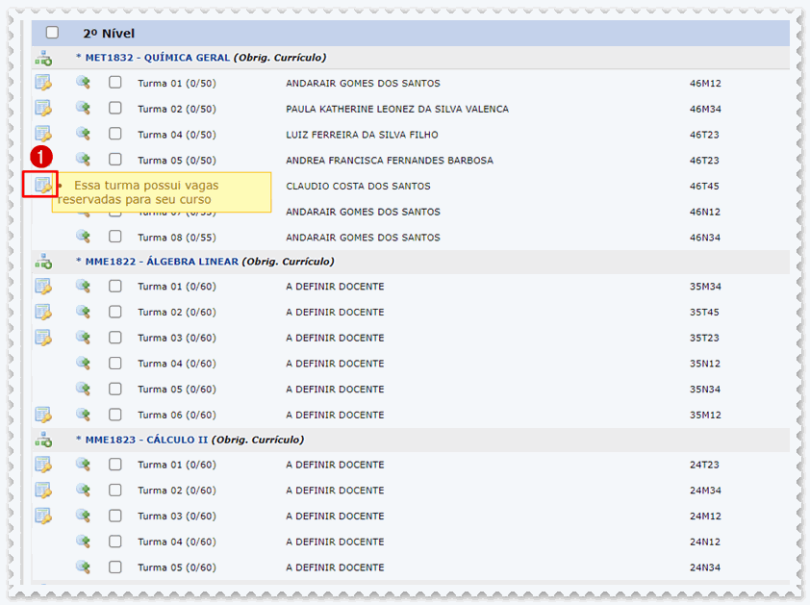810x605 pixels.
Task: Click the red-highlighted reserved-seats icon
Action: [42, 185]
